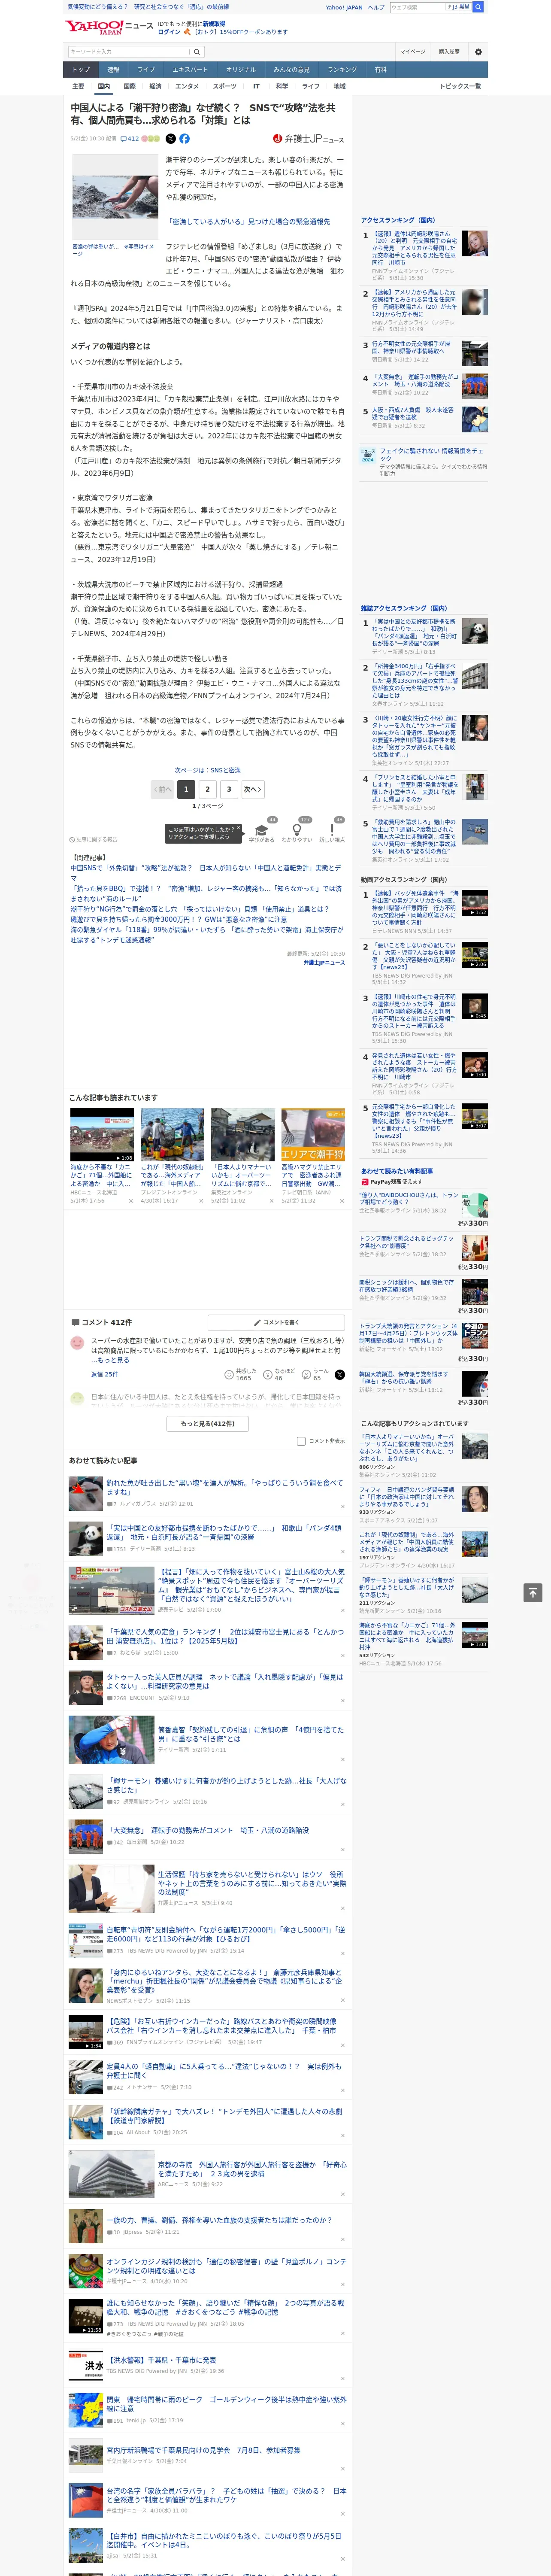Viewport: 551px width, 2576px height.
Task: Open 【洪水警報】千葉県・千葉市に発表 article
Action: pyautogui.click(x=161, y=2359)
